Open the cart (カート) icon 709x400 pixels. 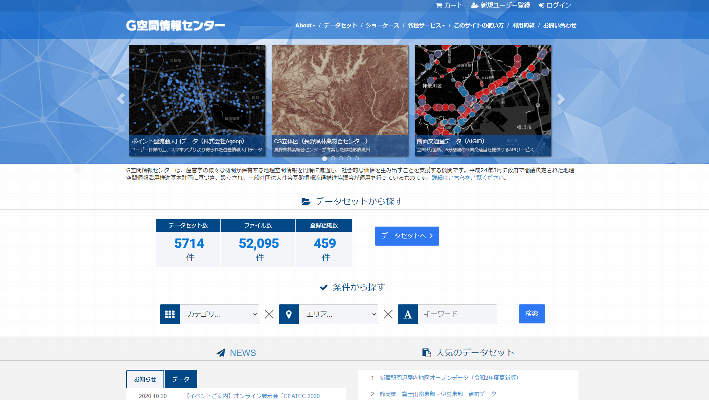[x=439, y=6]
